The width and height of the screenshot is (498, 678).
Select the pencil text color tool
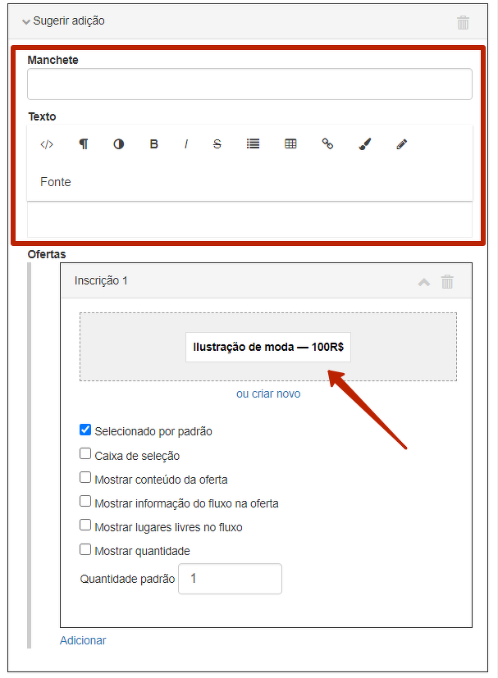[401, 144]
